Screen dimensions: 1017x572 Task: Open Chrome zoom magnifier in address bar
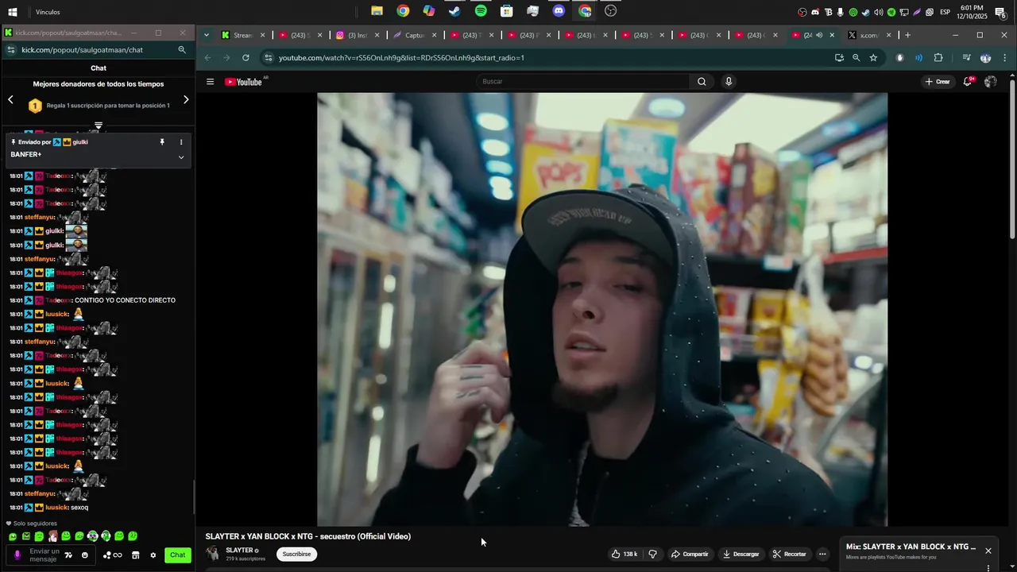856,57
